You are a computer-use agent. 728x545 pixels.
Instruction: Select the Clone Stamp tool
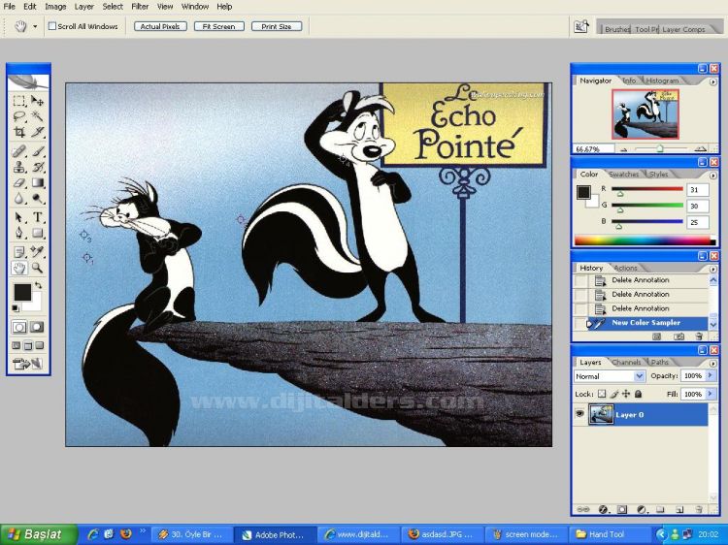[19, 167]
